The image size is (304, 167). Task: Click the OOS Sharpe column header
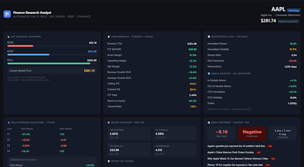tap(66, 129)
